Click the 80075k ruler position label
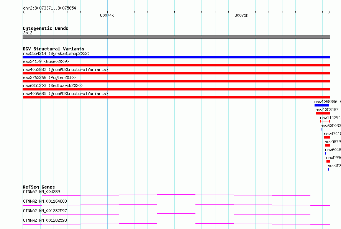Screen dimensions: 341x229 point(241,15)
